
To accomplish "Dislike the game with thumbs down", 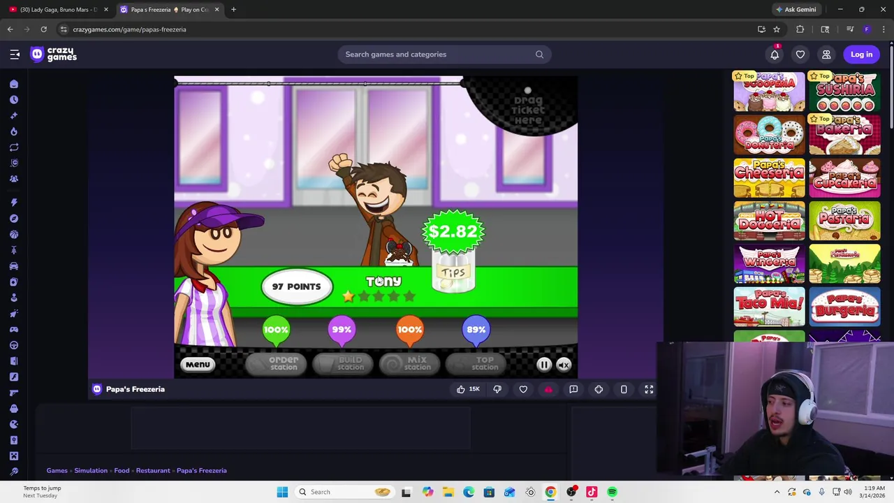I will pos(497,389).
